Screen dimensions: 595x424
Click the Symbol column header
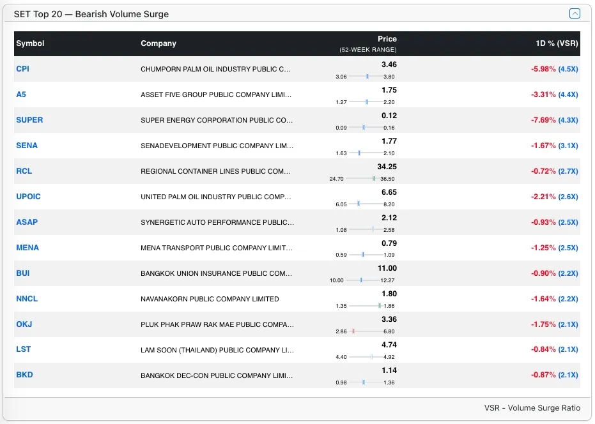point(30,43)
